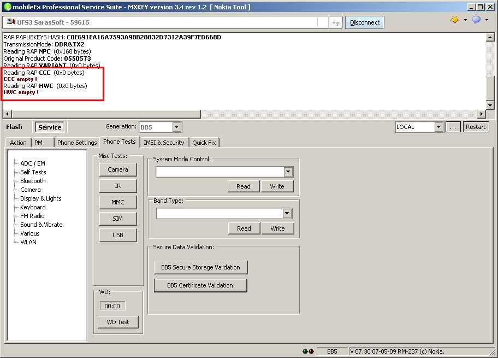The image size is (498, 358).
Task: Select WLAN in test tree
Action: click(x=28, y=242)
